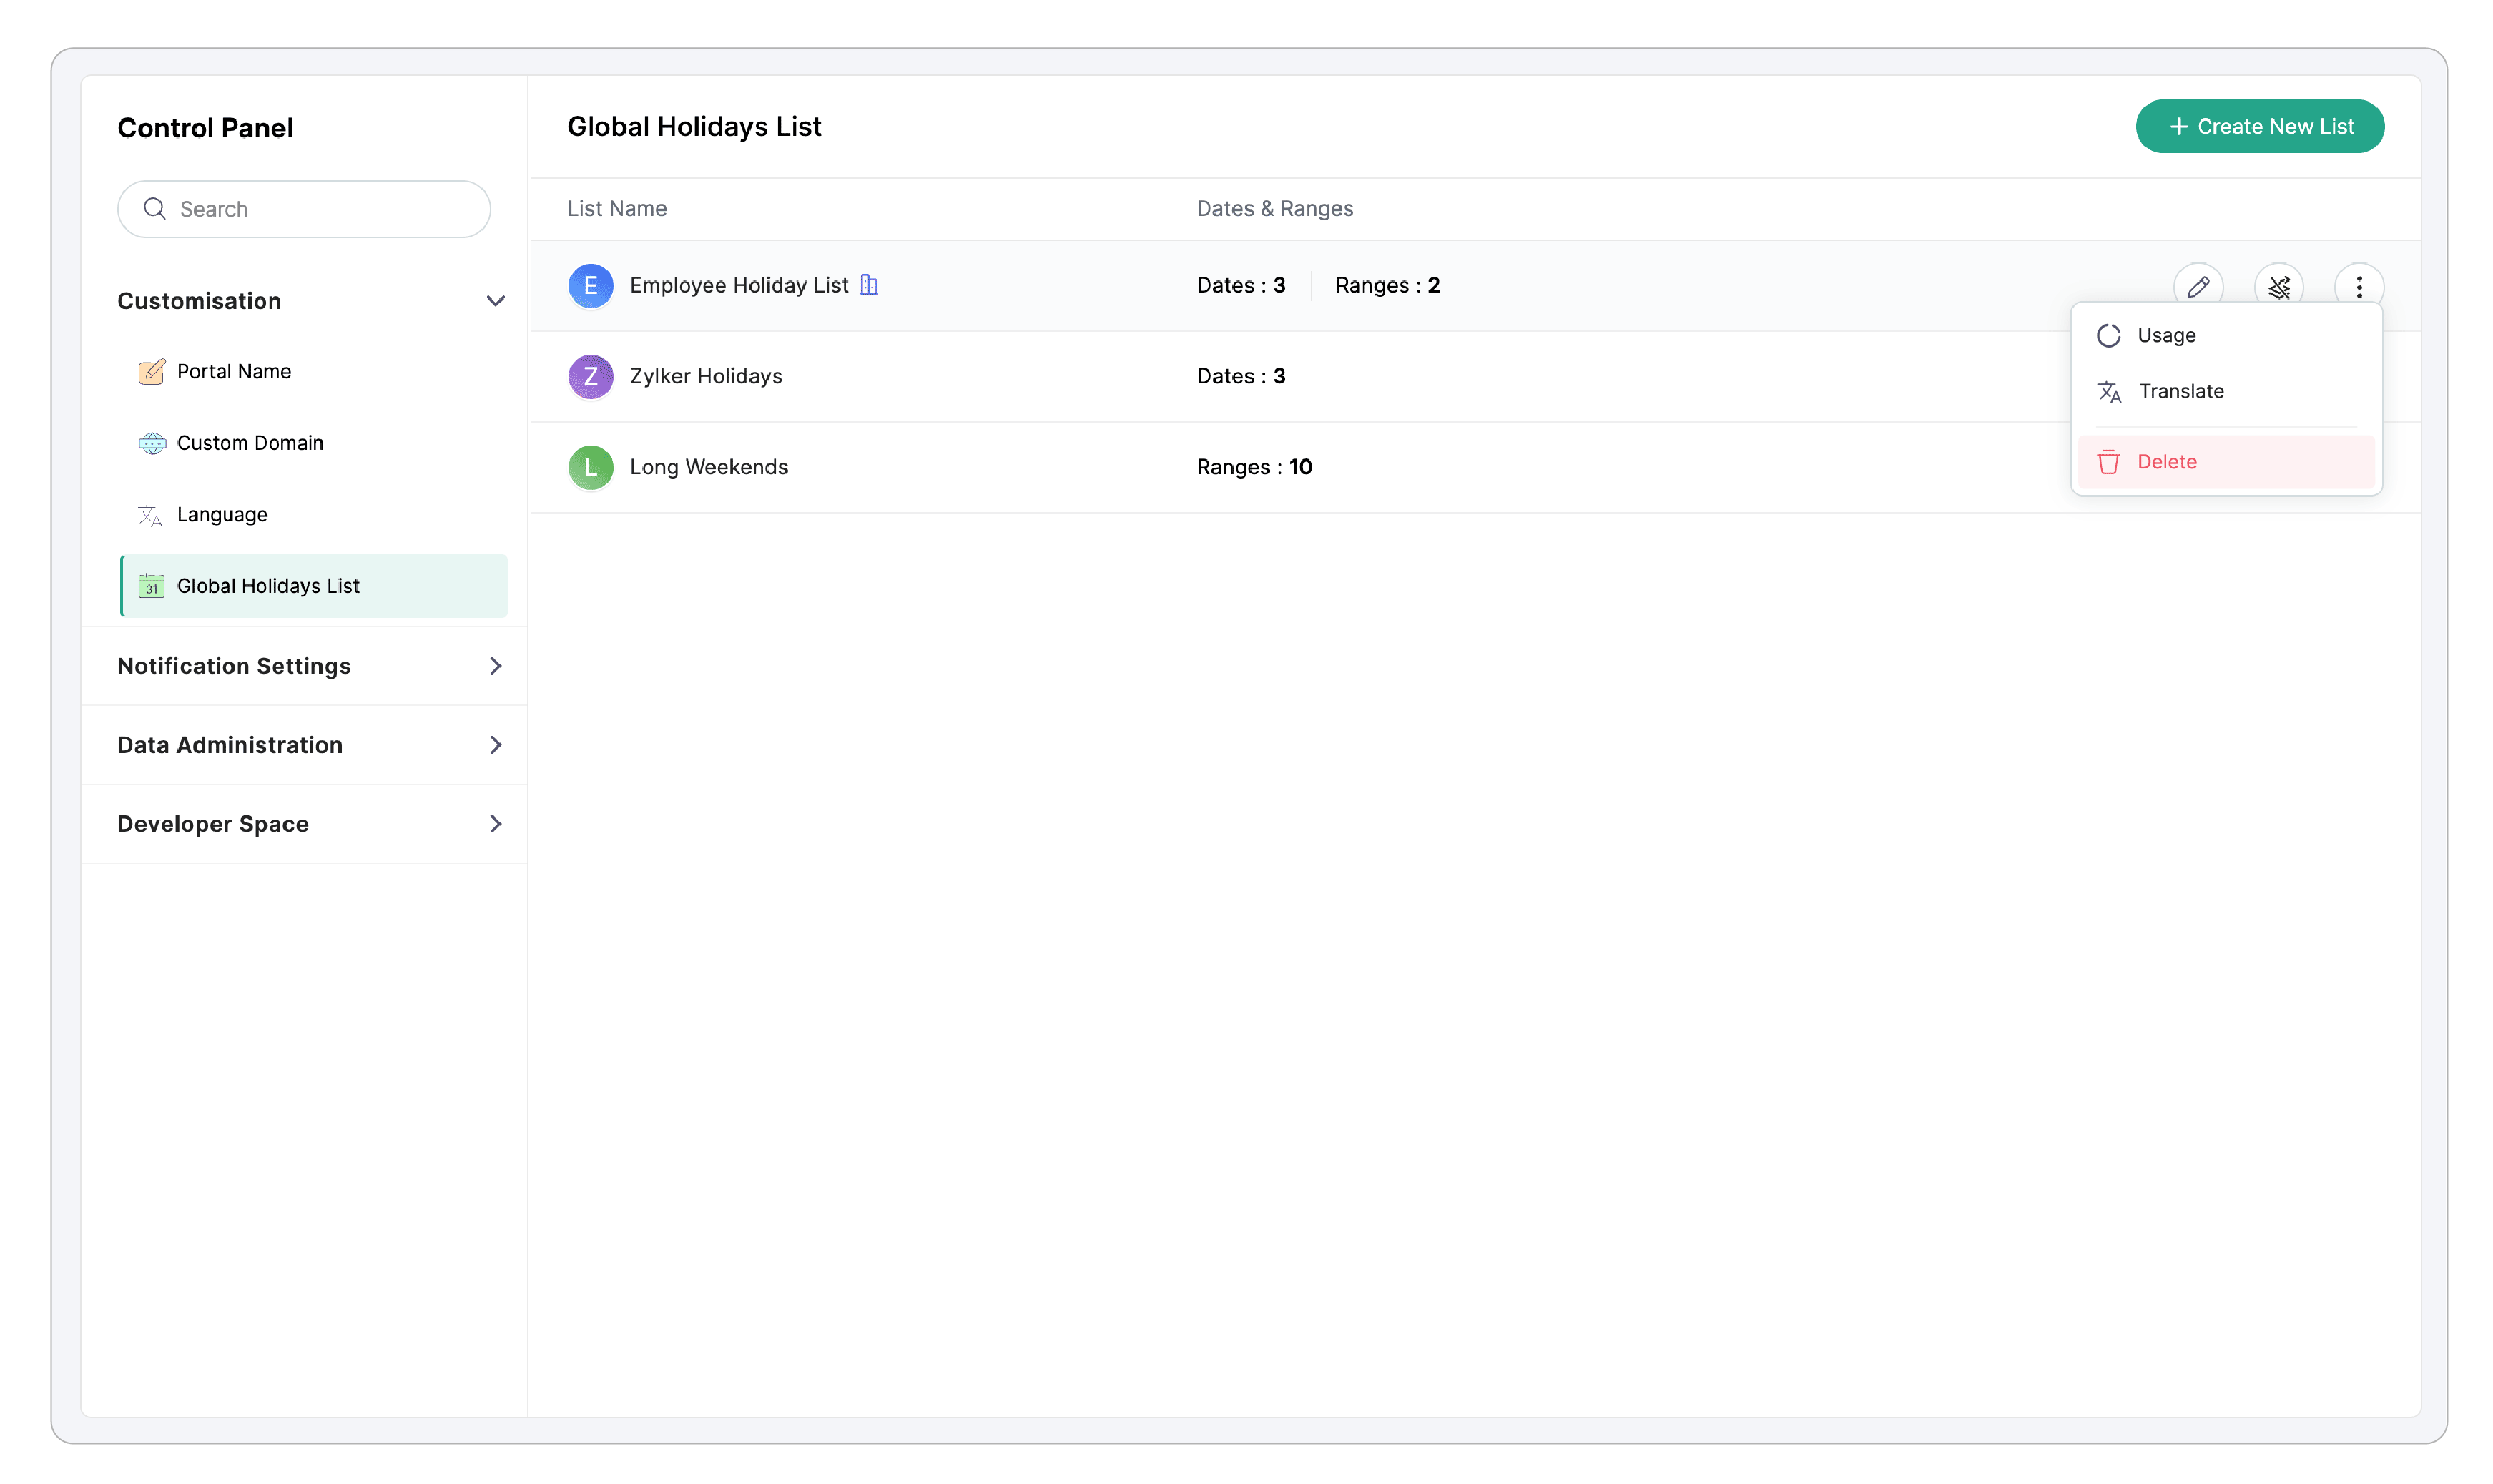The image size is (2493, 1484).
Task: Collapse the Customisation section
Action: [x=495, y=301]
